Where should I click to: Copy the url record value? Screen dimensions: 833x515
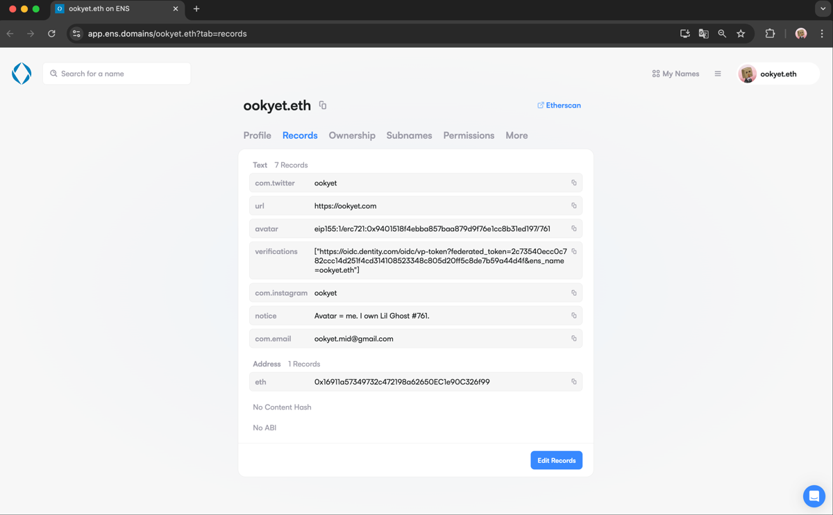pyautogui.click(x=573, y=206)
